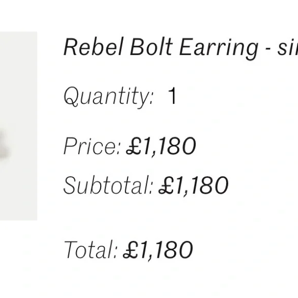Select the £1,180 amount beside Subtotal
Image resolution: width=298 pixels, height=298 pixels.
point(194,185)
